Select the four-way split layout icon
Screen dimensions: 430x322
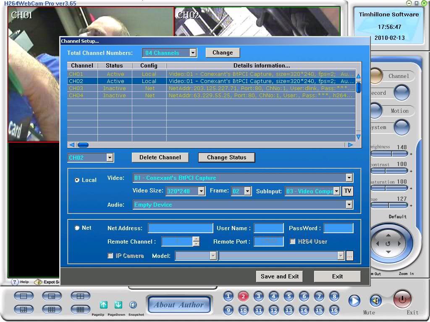80,296
